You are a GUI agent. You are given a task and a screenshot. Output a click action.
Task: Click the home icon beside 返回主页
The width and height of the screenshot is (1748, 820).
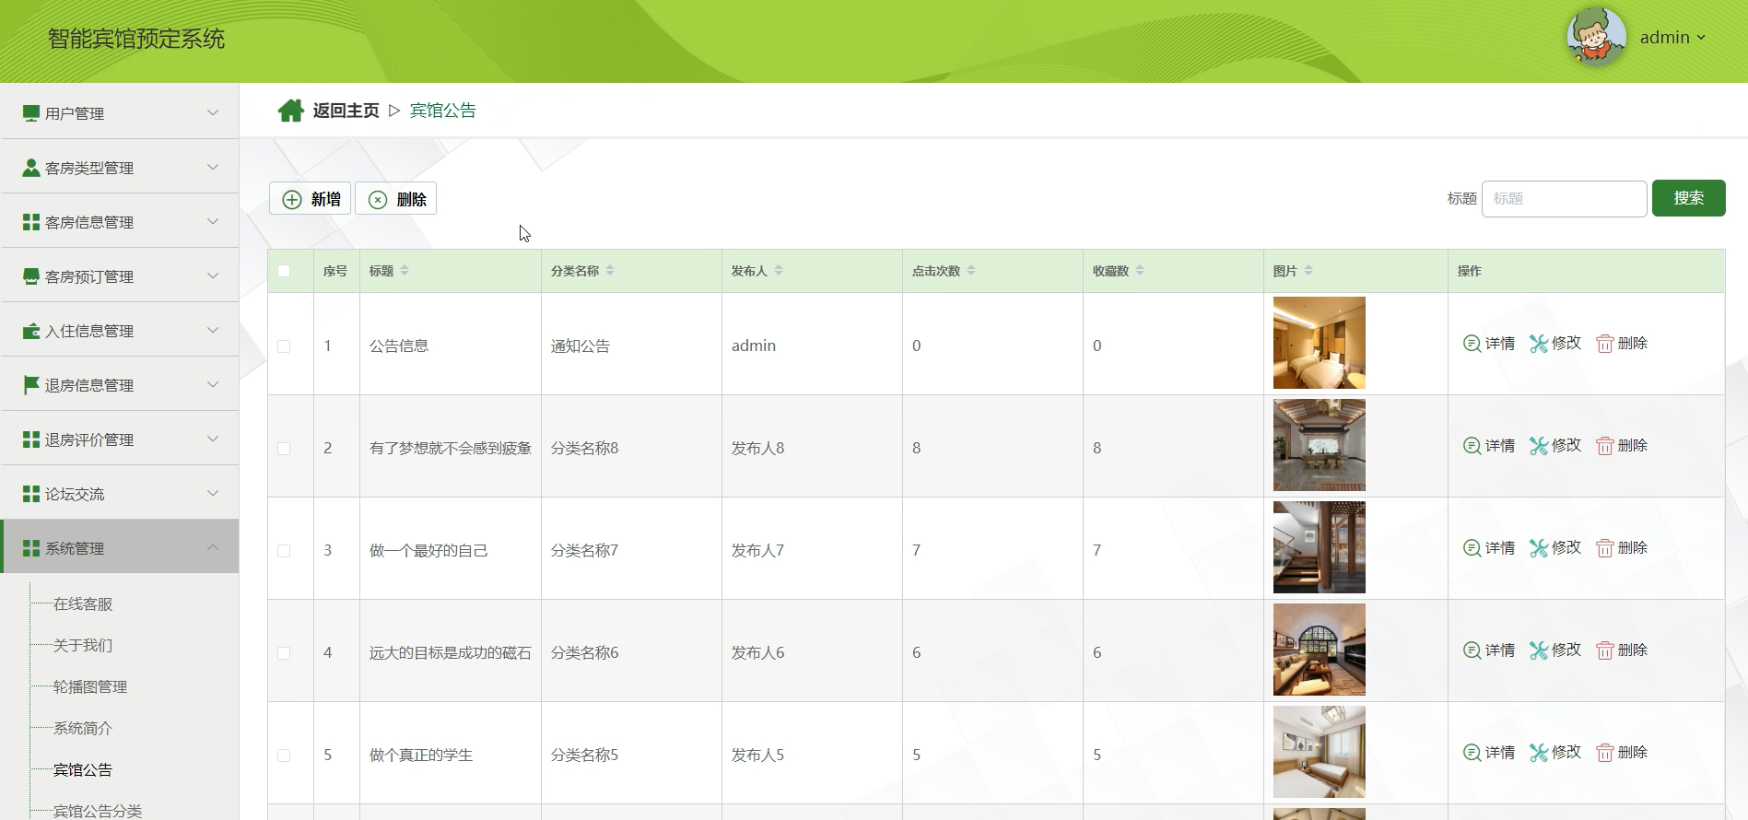[291, 111]
